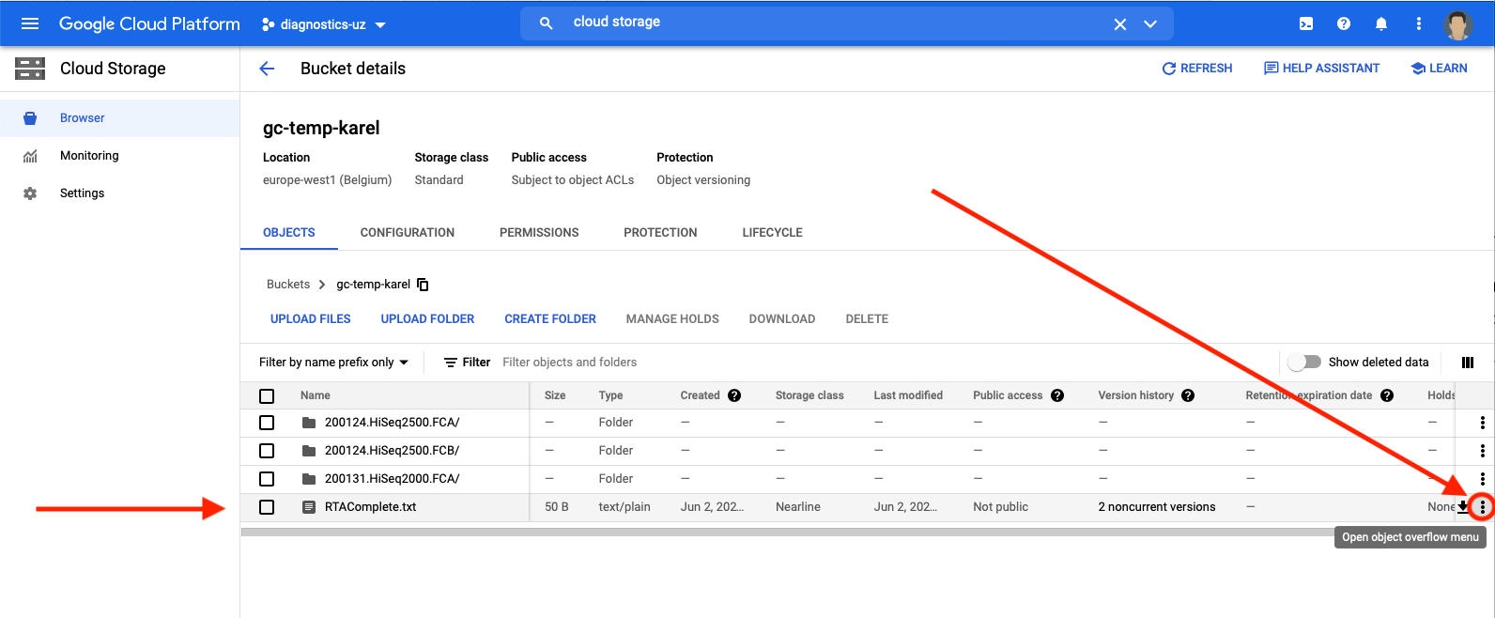This screenshot has width=1495, height=618.
Task: Check the box for RTAComplete.txt
Action: (x=267, y=507)
